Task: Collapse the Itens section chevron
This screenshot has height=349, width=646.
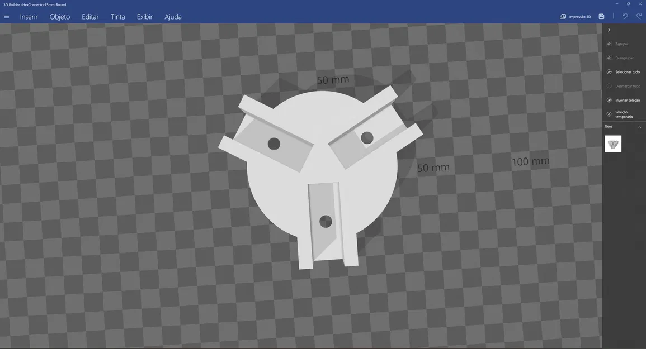Action: [x=639, y=127]
